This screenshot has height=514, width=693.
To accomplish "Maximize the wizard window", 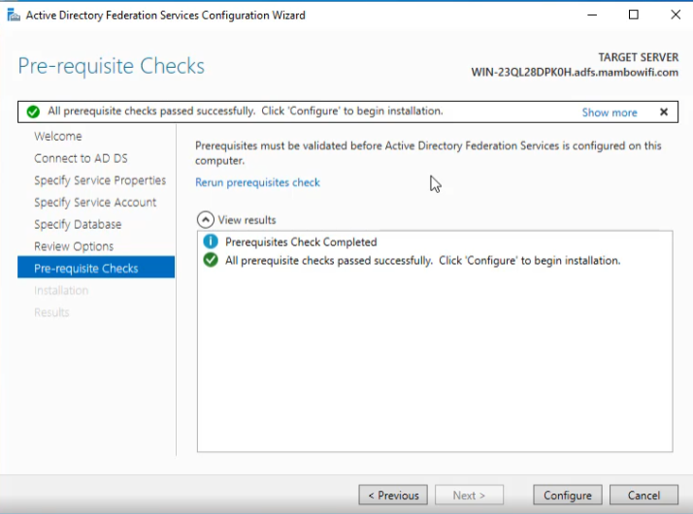I will tap(634, 15).
